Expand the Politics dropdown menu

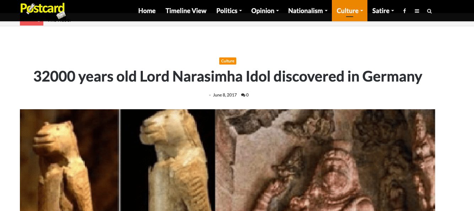point(229,11)
